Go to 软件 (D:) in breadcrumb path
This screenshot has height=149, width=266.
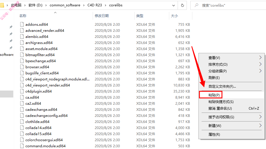tap(36, 5)
